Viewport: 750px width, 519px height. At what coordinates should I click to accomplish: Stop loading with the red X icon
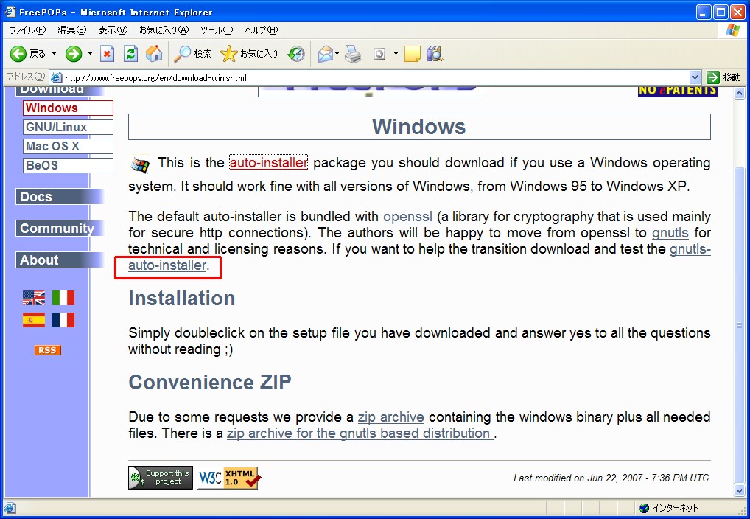point(107,54)
